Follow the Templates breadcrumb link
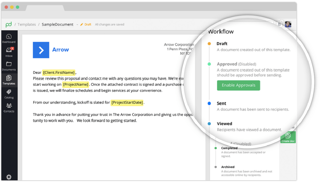Viewport: 320px width, 183px height. [27, 24]
